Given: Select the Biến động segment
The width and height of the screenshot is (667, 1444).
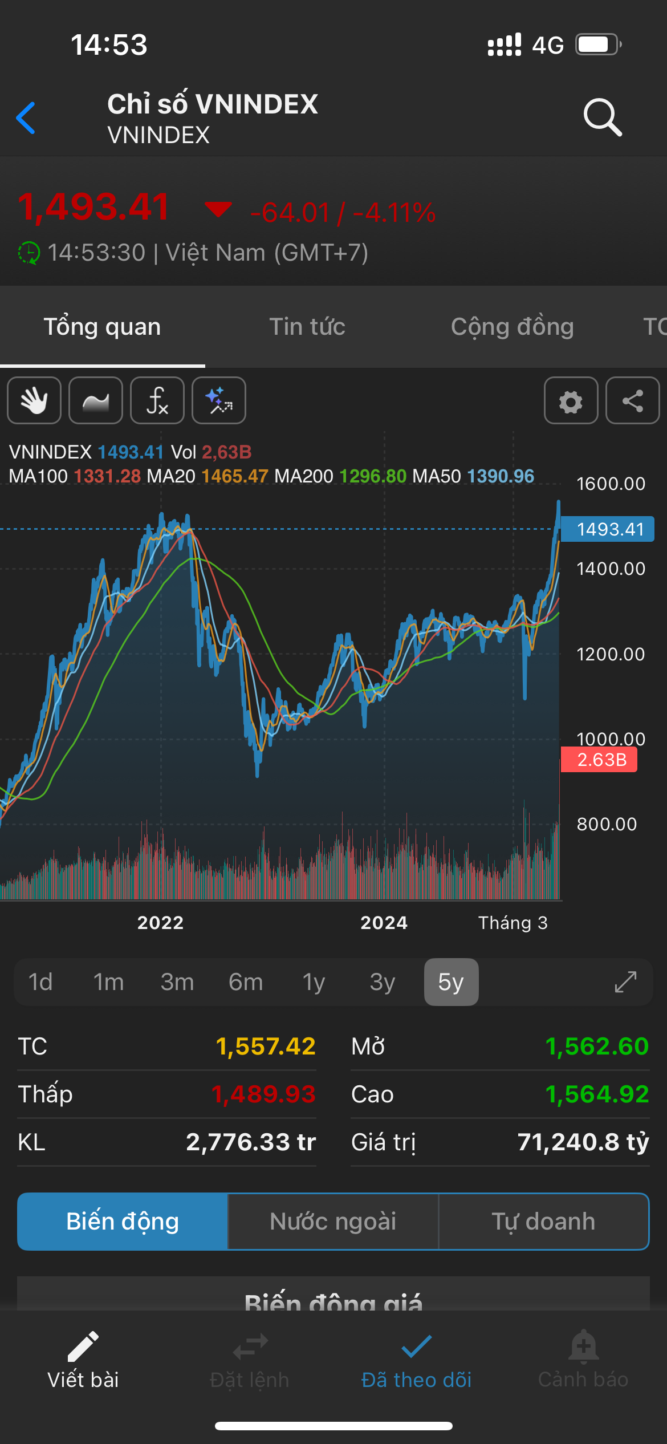Looking at the screenshot, I should 123,1222.
